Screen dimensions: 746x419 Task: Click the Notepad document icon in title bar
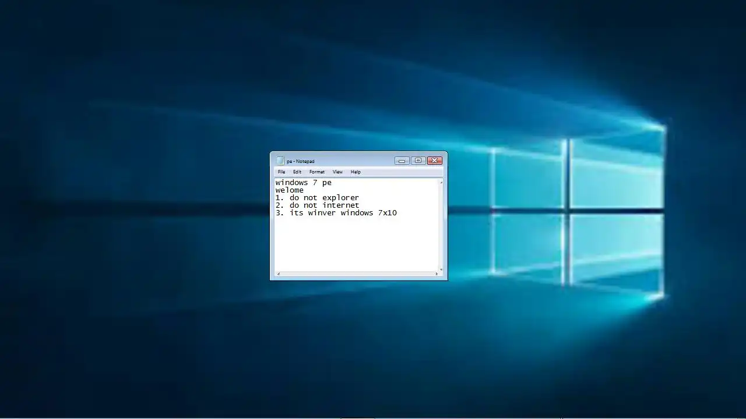coord(280,161)
